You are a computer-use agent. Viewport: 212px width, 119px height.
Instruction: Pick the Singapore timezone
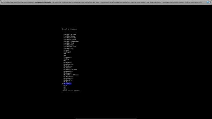[68, 57]
